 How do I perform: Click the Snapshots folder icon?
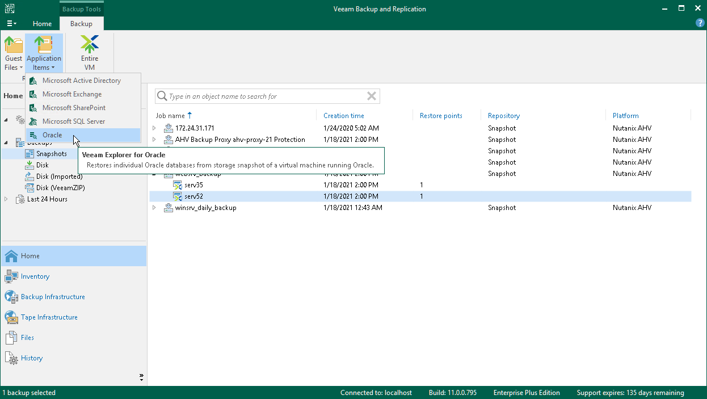30,154
